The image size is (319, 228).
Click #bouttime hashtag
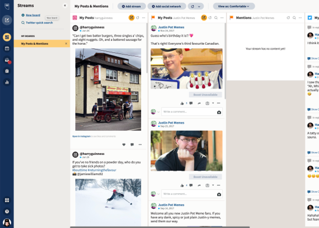(x=80, y=170)
